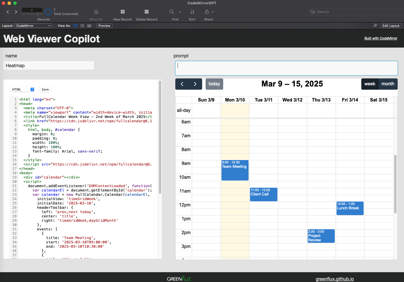The height and width of the screenshot is (282, 404).
Task: Click the Save button in code editor
Action: 45,89
